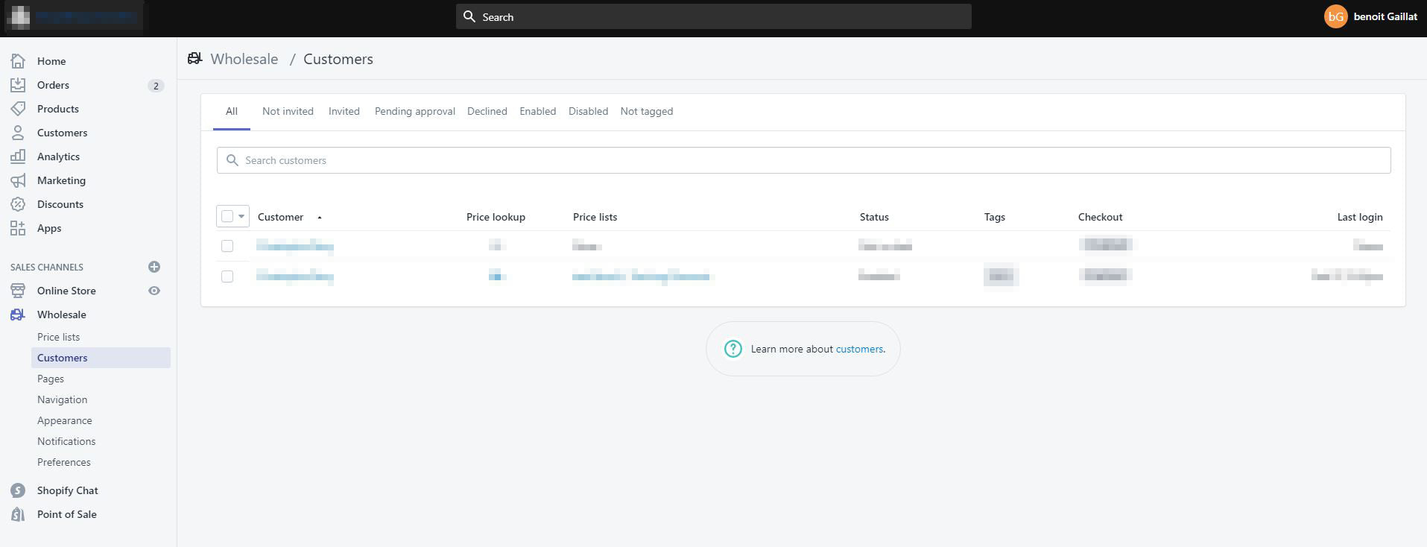Click the Wholesale icon in page header
Image resolution: width=1427 pixels, height=547 pixels.
coord(195,59)
